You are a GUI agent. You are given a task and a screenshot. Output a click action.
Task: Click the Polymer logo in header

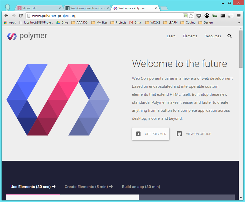[27, 36]
